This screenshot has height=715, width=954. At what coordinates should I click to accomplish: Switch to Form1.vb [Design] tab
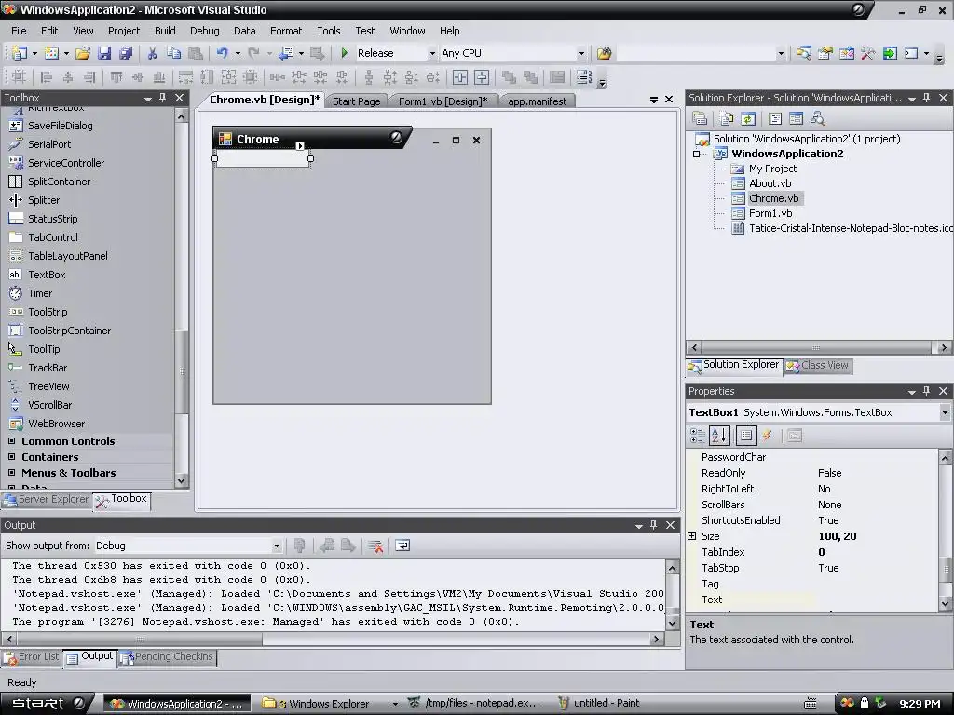point(443,101)
